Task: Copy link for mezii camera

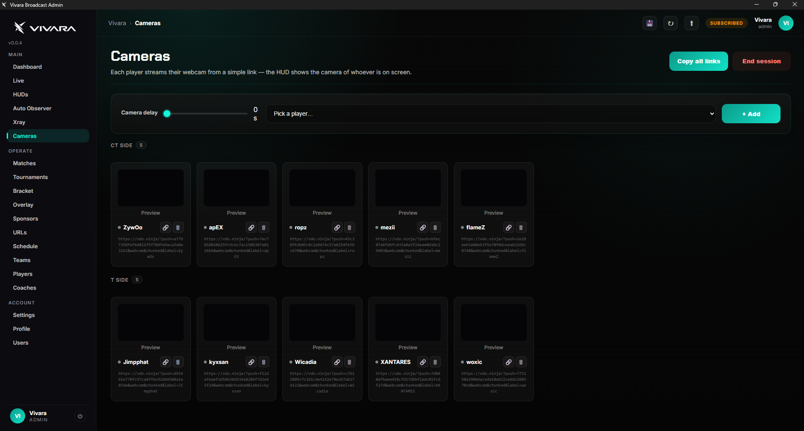Action: coord(423,227)
